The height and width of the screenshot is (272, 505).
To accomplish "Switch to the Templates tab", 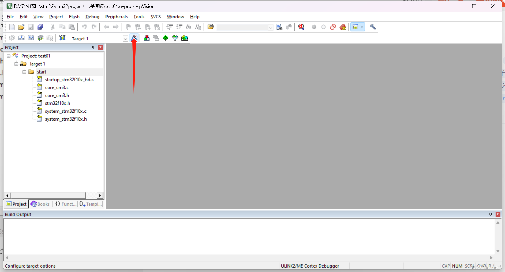I will (90, 204).
